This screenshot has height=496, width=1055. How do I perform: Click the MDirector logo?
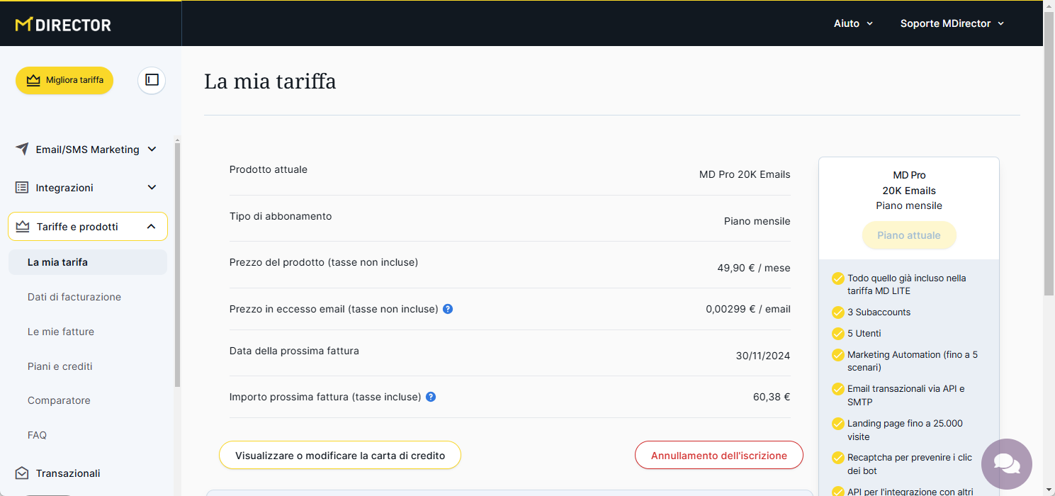63,25
